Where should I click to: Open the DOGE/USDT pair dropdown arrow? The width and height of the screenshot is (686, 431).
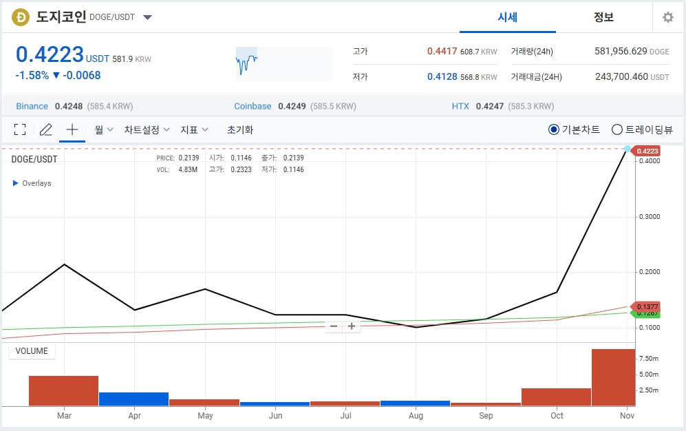pyautogui.click(x=147, y=17)
